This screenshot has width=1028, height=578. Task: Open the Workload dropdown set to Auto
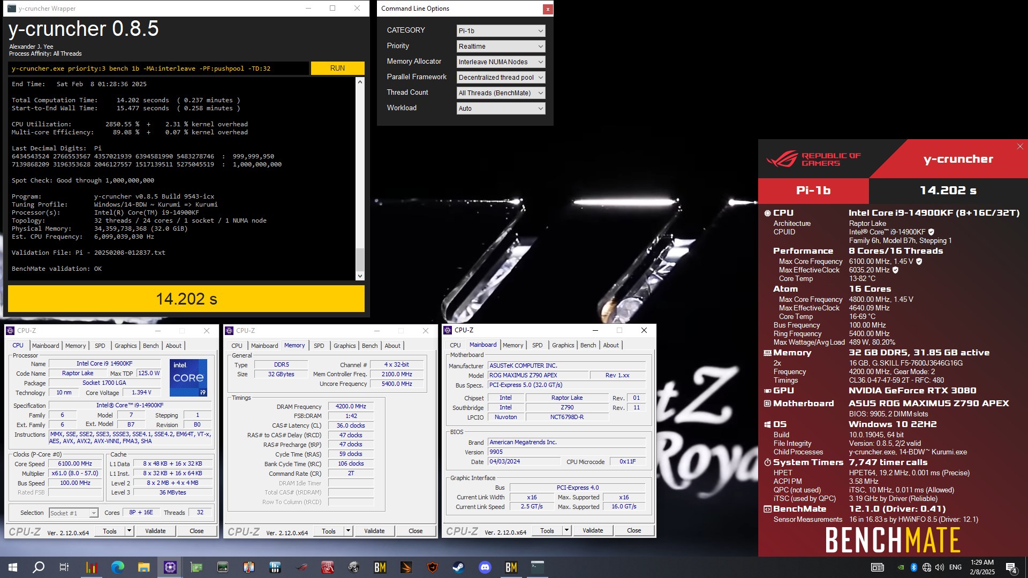point(501,109)
